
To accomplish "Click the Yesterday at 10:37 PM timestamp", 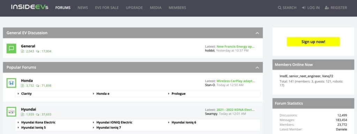I will click(232, 50).
